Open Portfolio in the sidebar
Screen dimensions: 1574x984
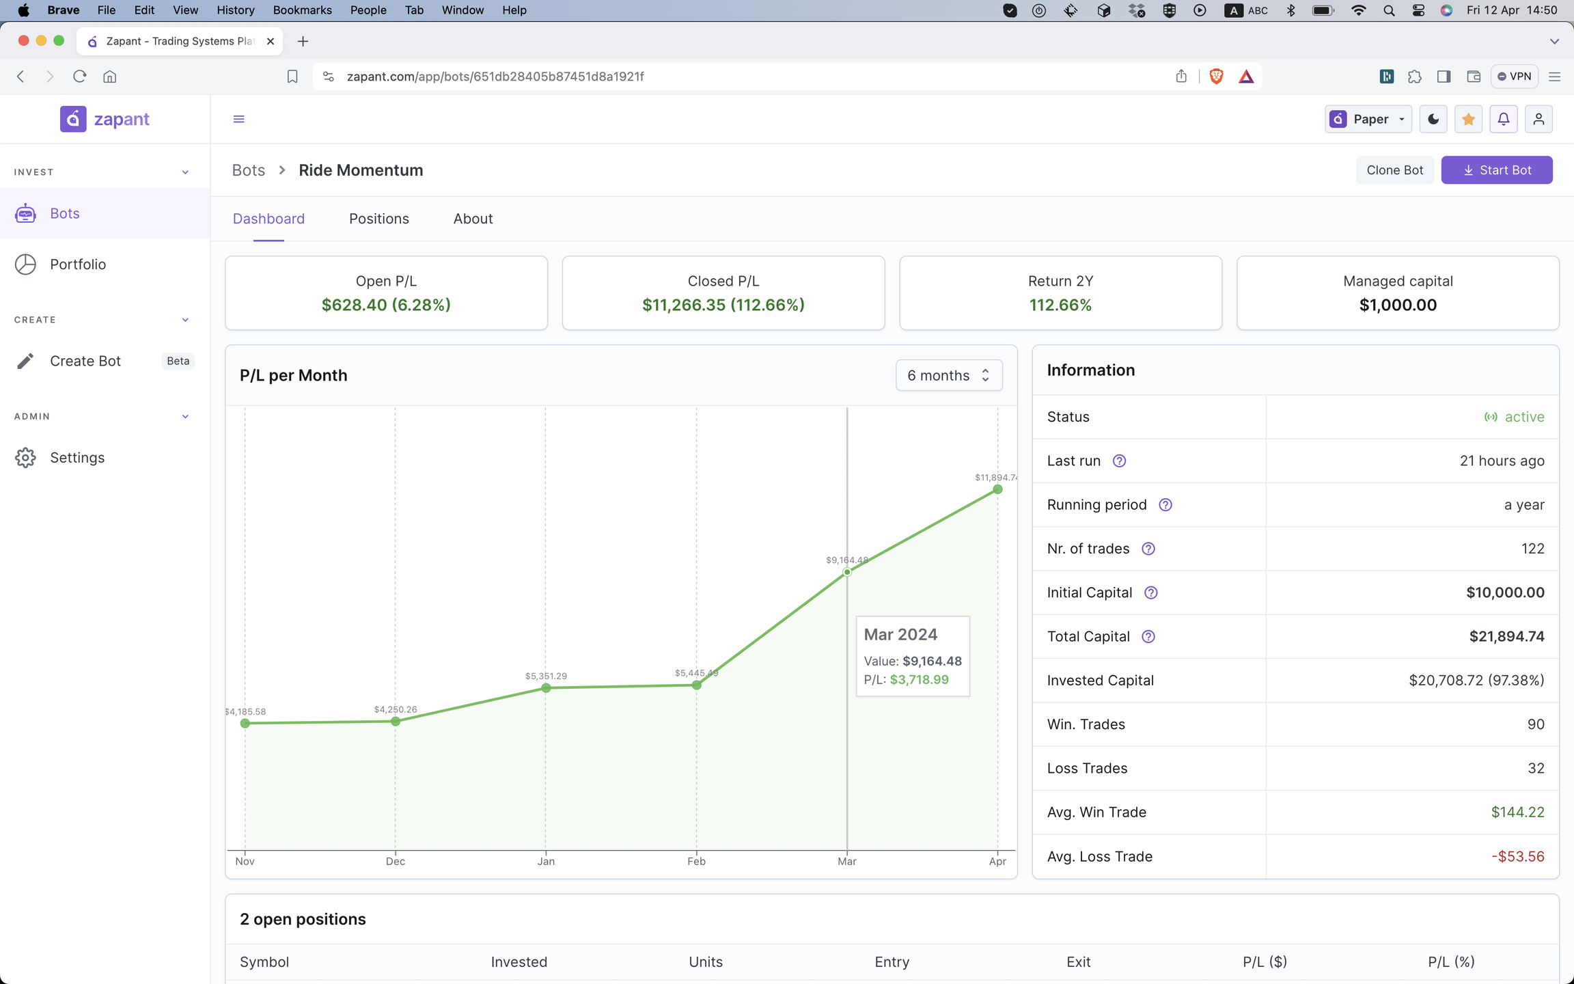click(78, 264)
